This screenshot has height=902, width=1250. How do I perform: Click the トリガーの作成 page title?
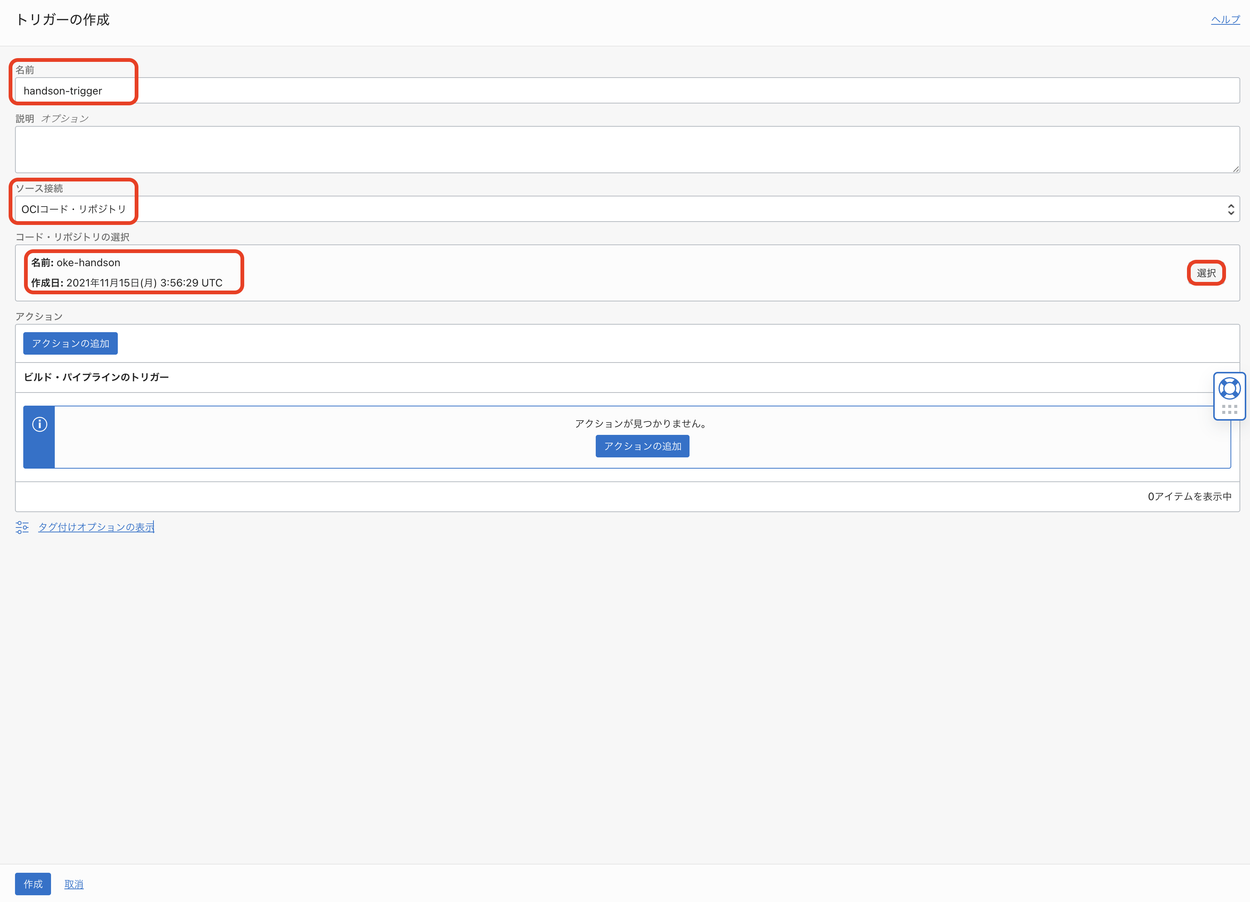point(63,20)
